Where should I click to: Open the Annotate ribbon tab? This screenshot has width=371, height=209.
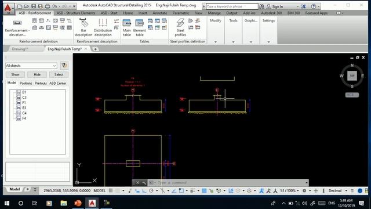(160, 13)
